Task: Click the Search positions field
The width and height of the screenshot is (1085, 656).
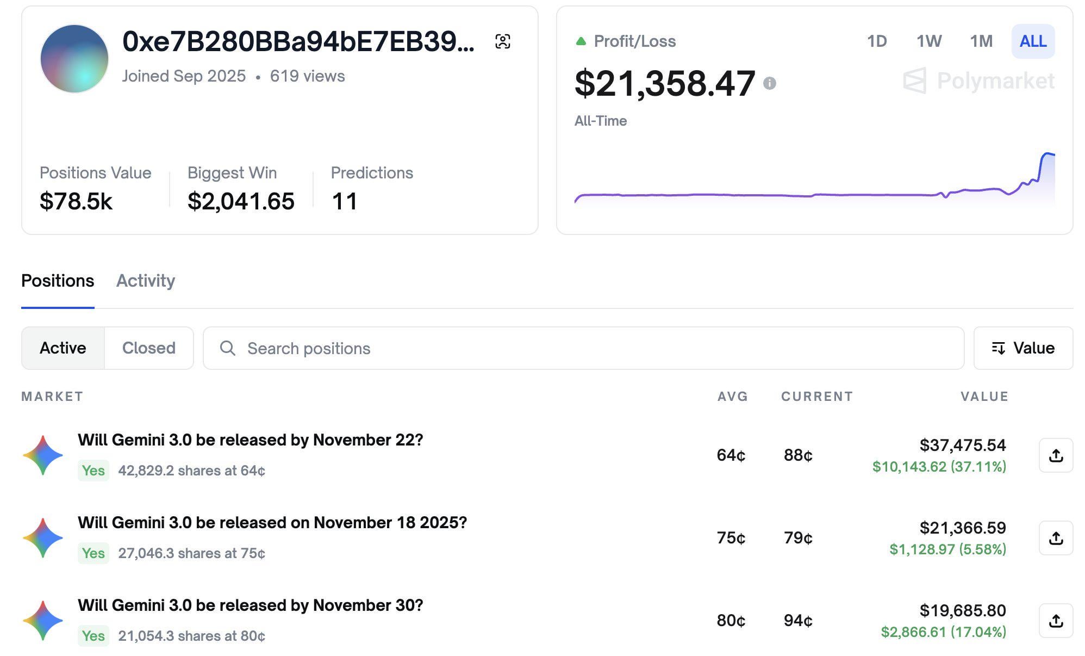Action: click(583, 348)
